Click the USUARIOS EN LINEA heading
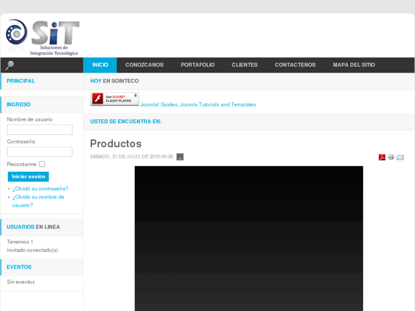The height and width of the screenshot is (311, 415). click(x=33, y=227)
